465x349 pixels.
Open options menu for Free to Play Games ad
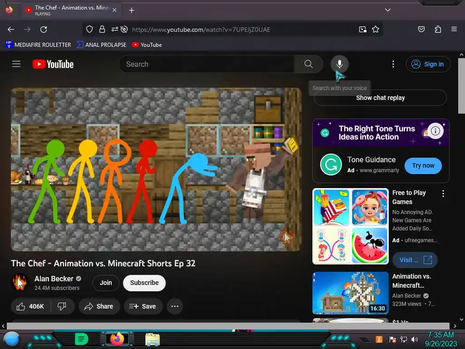point(443,194)
